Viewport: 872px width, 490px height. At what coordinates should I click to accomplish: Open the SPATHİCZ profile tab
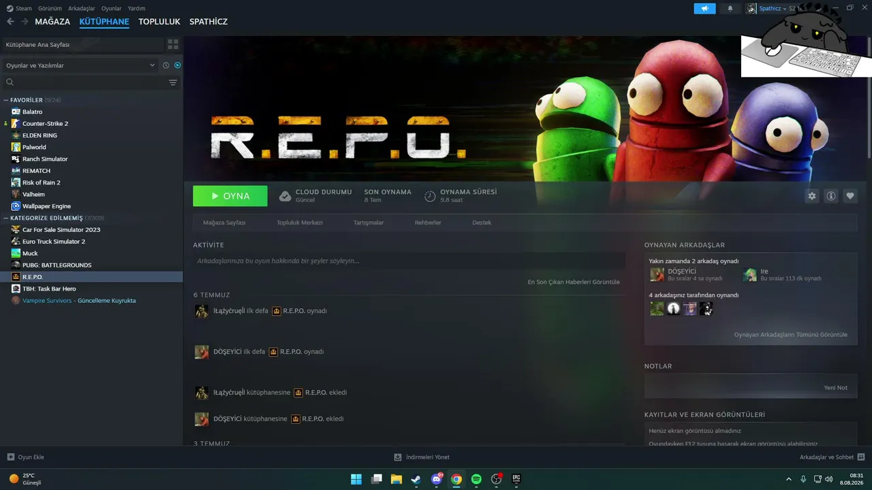[208, 22]
